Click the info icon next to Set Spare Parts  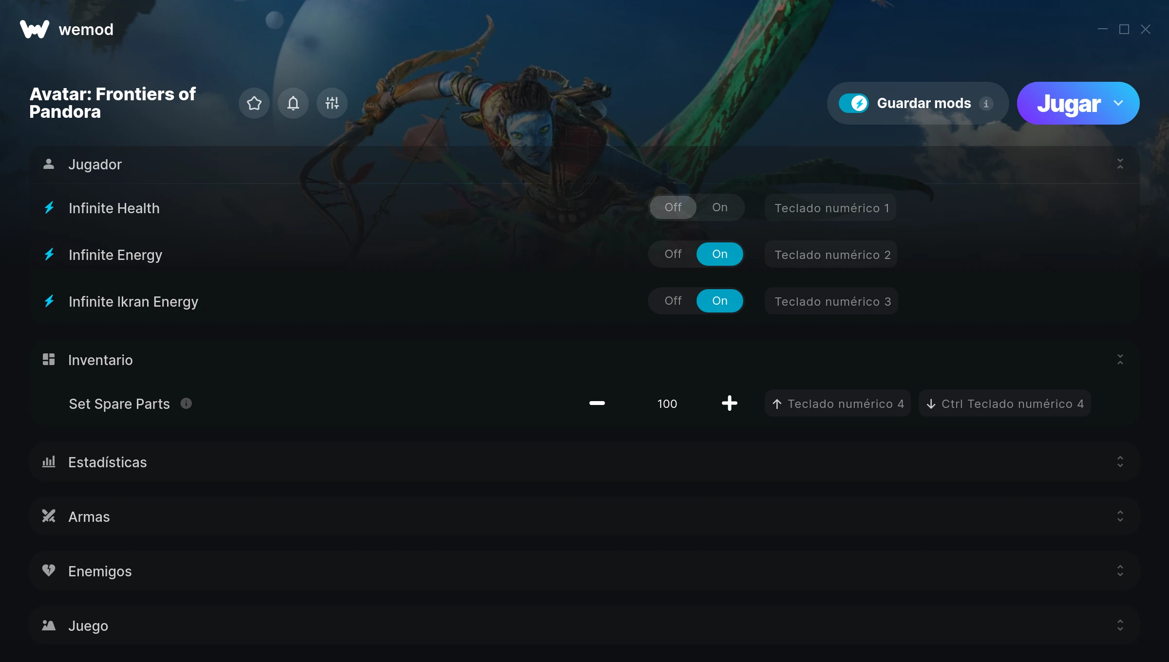click(x=186, y=403)
